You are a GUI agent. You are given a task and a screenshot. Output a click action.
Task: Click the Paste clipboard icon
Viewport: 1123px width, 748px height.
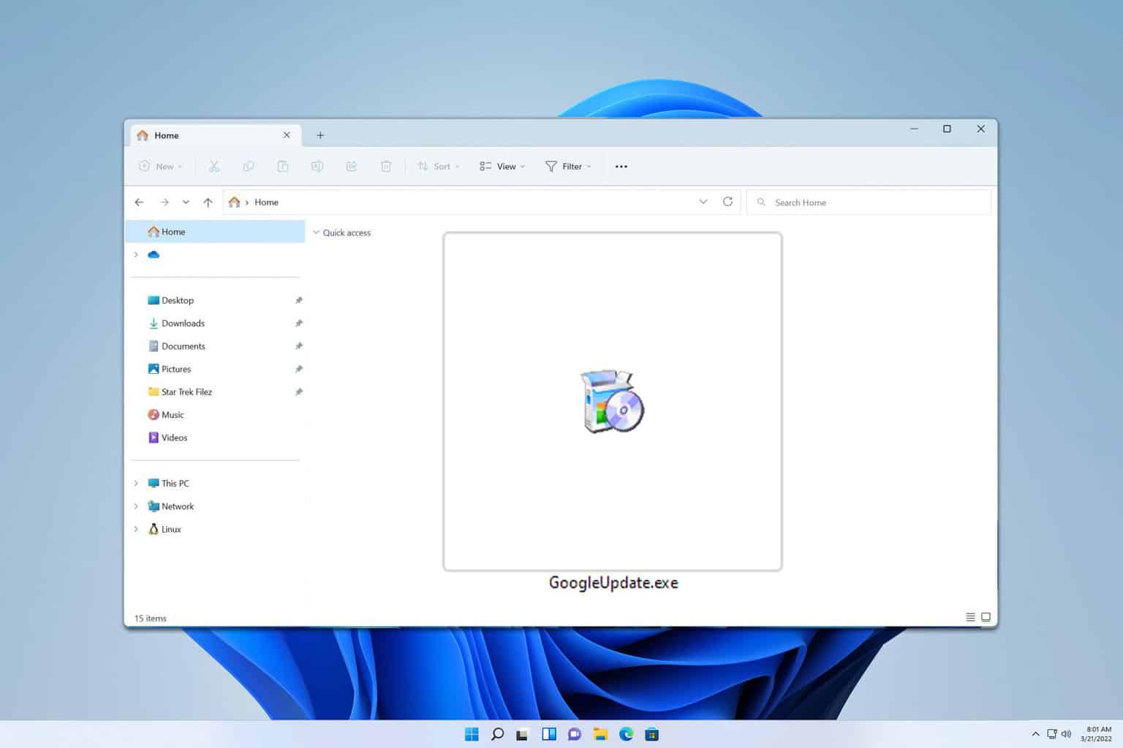pos(283,167)
